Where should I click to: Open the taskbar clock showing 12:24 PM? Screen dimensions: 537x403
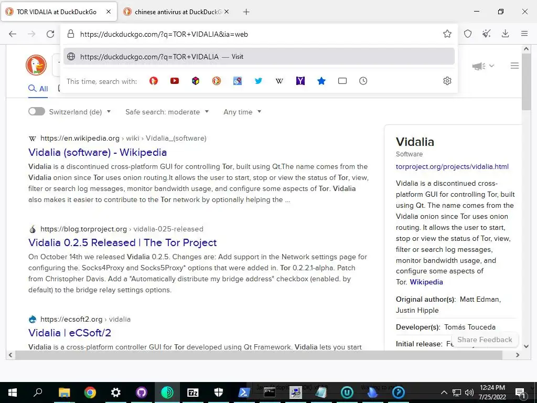click(492, 393)
